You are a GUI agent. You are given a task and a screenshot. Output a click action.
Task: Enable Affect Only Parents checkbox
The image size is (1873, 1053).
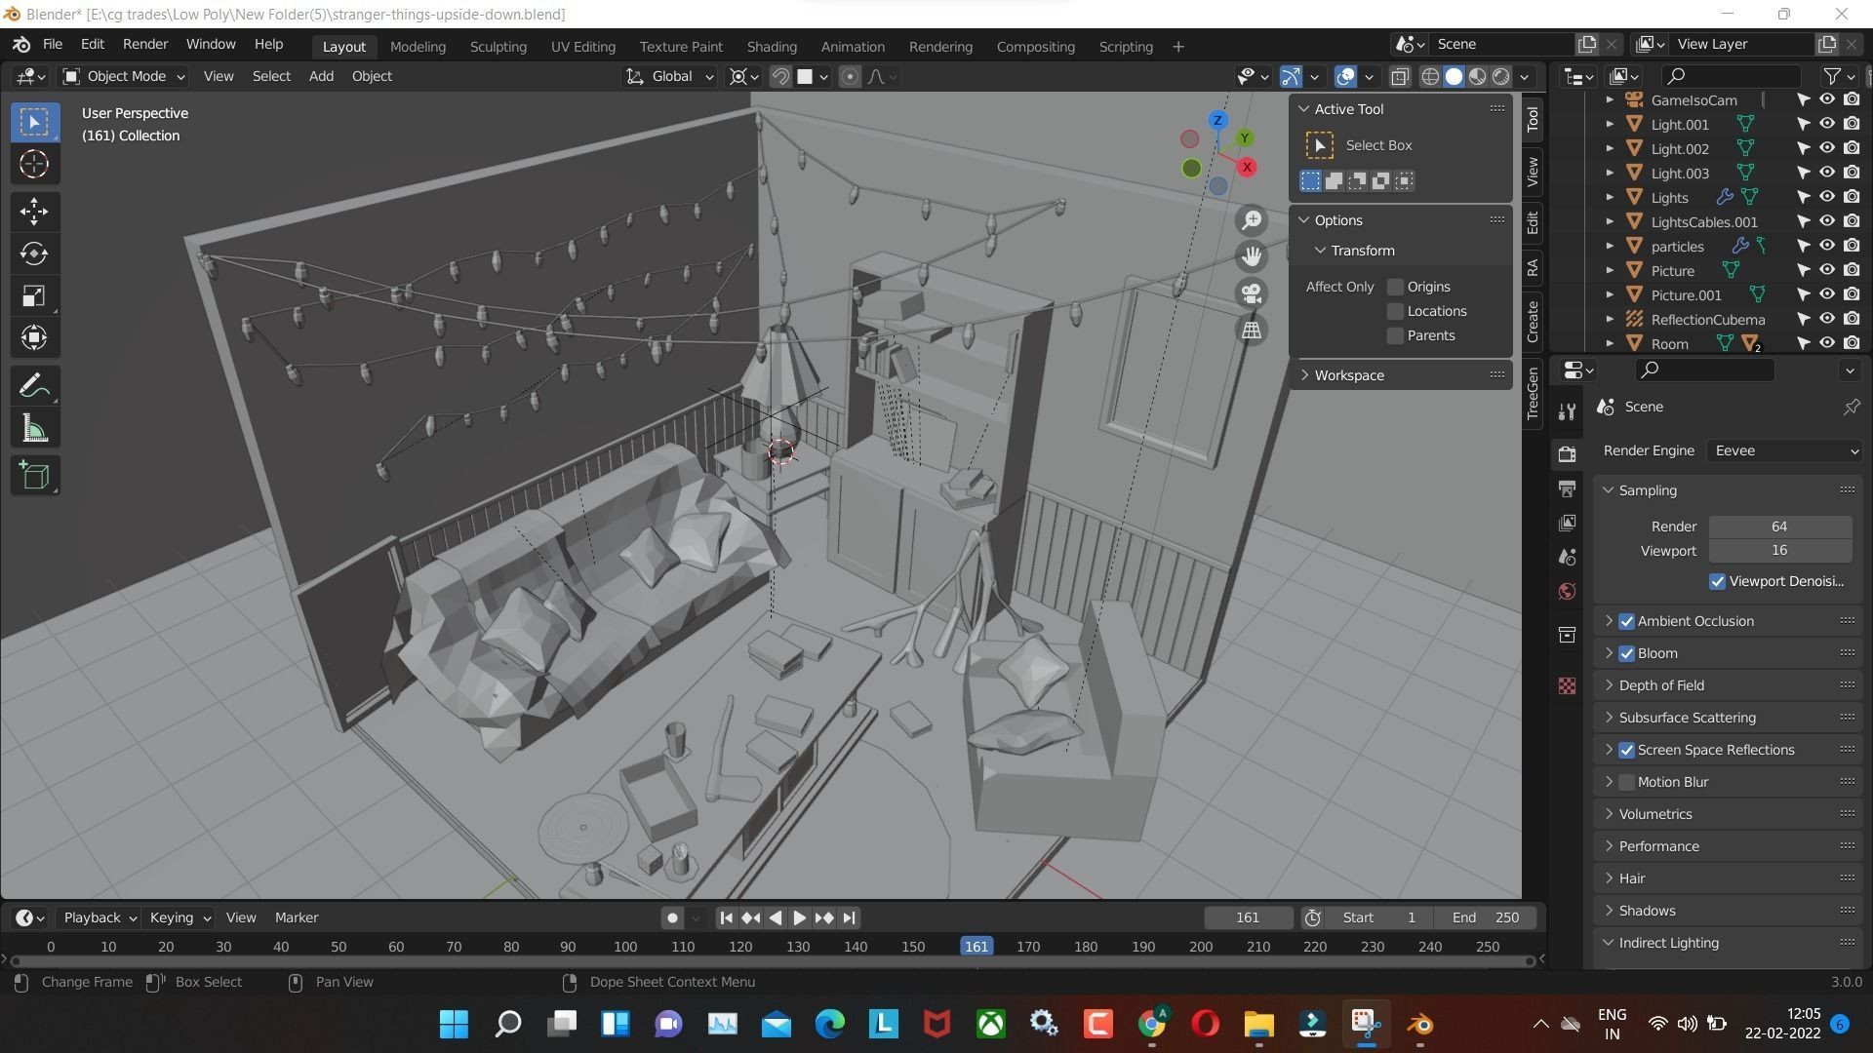tap(1396, 335)
